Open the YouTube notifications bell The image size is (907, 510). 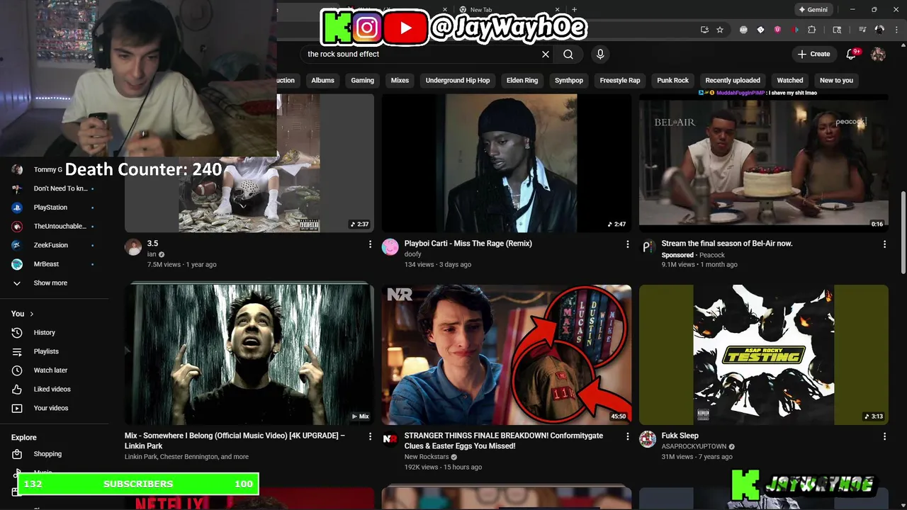click(x=852, y=54)
